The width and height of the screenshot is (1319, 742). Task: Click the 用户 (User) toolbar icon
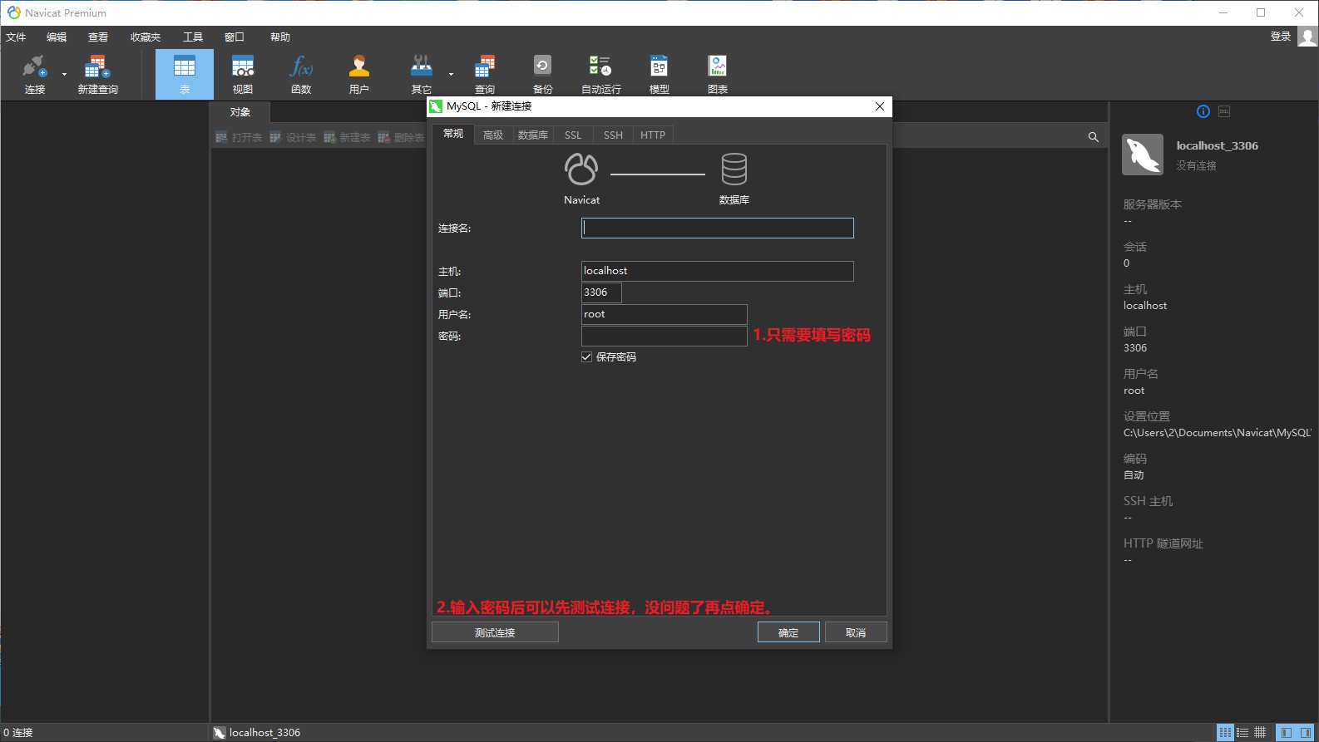[359, 74]
